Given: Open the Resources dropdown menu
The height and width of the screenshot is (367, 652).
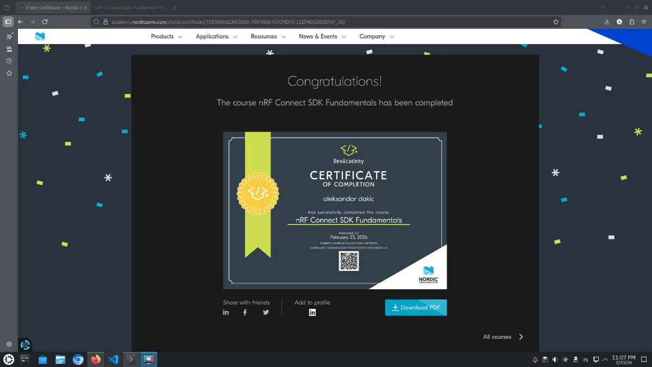Looking at the screenshot, I should [268, 36].
